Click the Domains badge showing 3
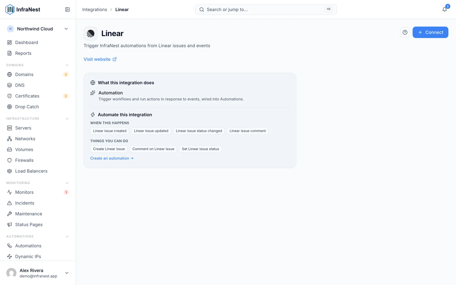 point(66,75)
